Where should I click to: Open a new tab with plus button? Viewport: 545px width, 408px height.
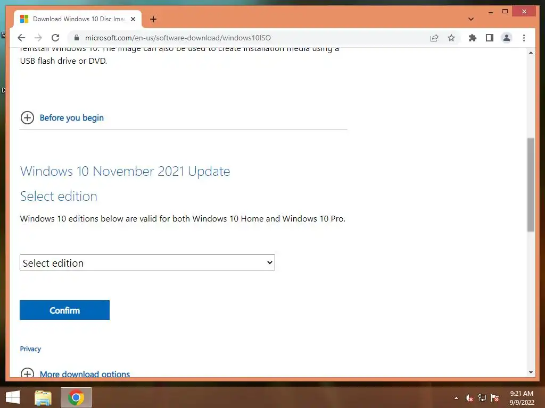click(153, 19)
